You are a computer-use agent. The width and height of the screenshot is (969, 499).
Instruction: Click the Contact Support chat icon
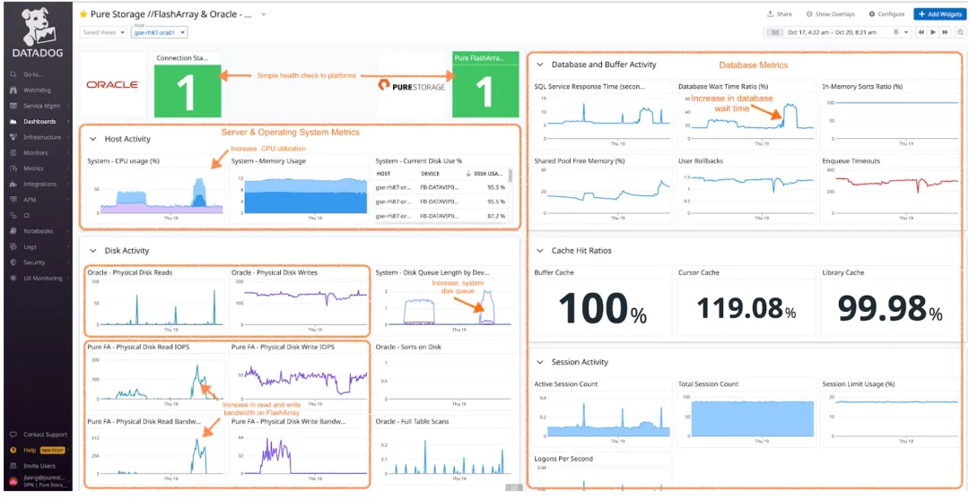pos(13,434)
